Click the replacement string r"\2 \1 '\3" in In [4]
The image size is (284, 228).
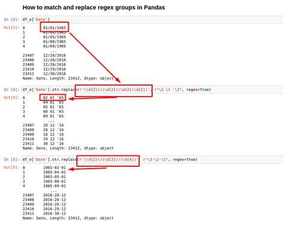tap(168, 89)
